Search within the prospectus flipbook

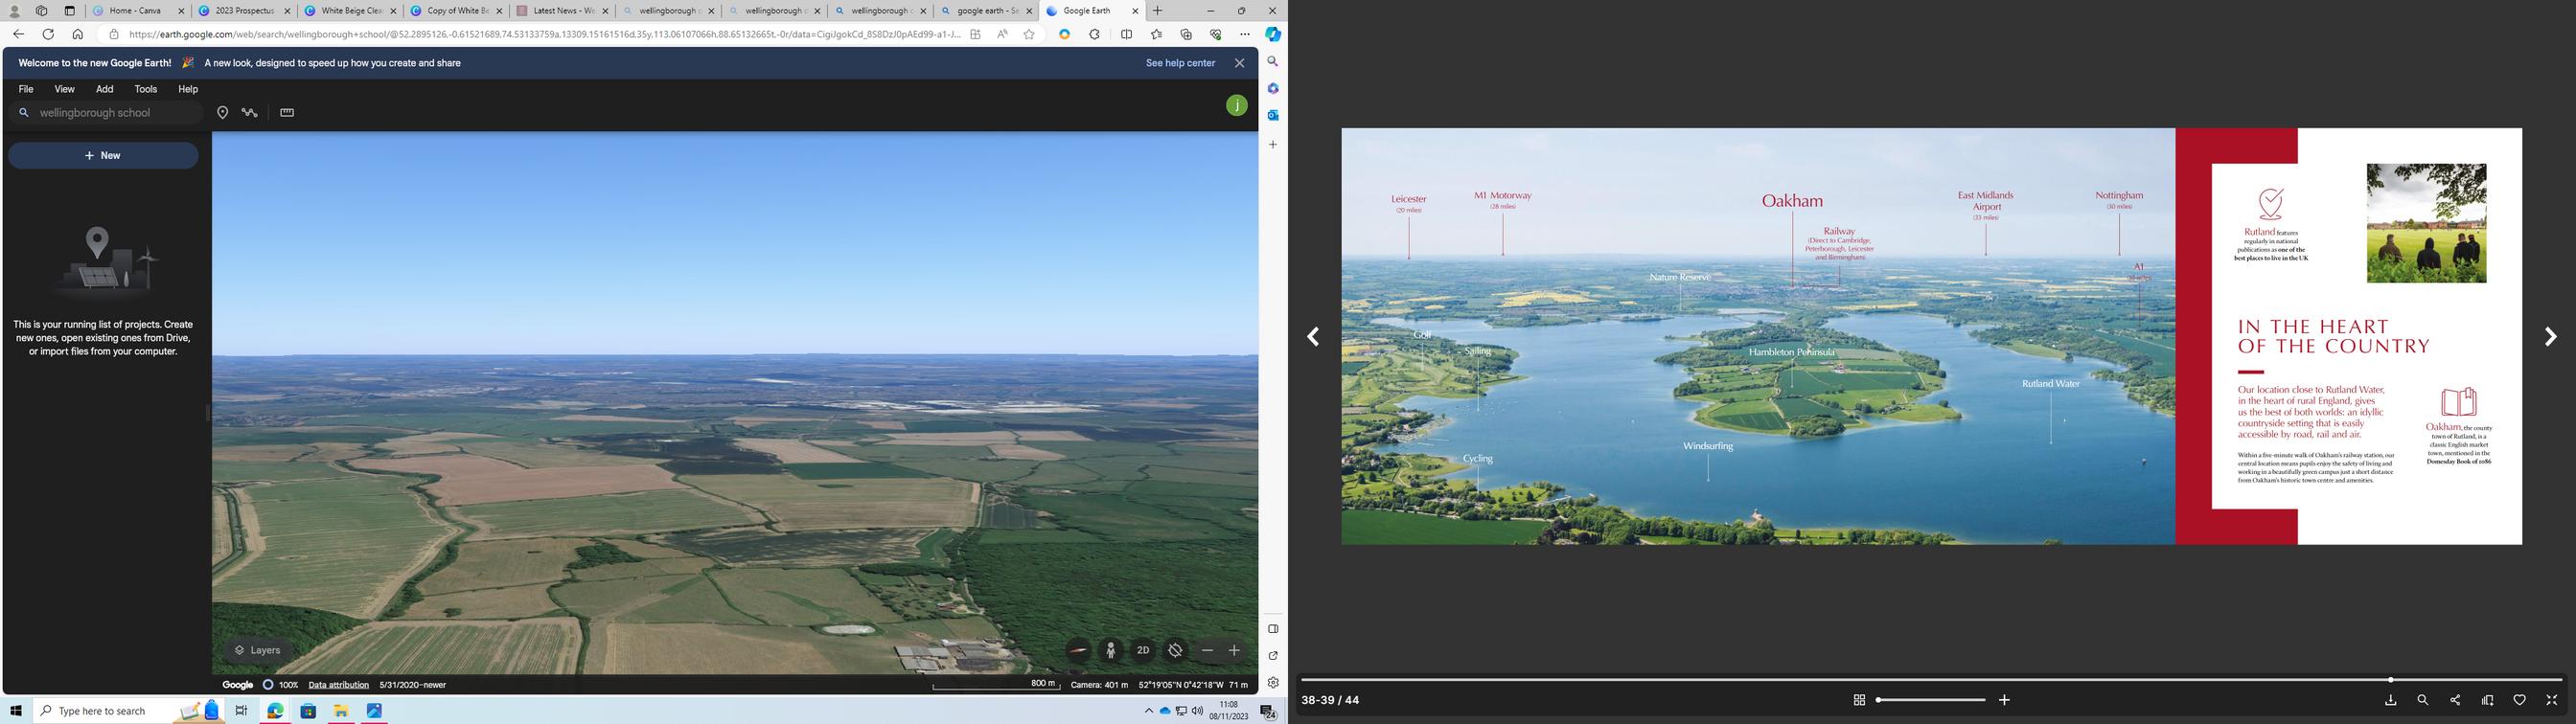click(x=2422, y=700)
